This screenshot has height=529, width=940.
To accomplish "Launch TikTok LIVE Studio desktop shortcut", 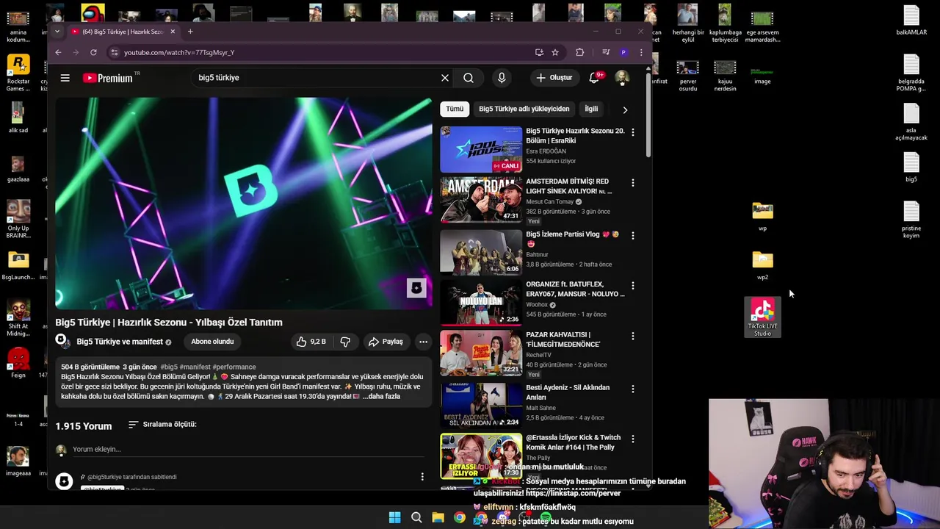I will coord(762,317).
